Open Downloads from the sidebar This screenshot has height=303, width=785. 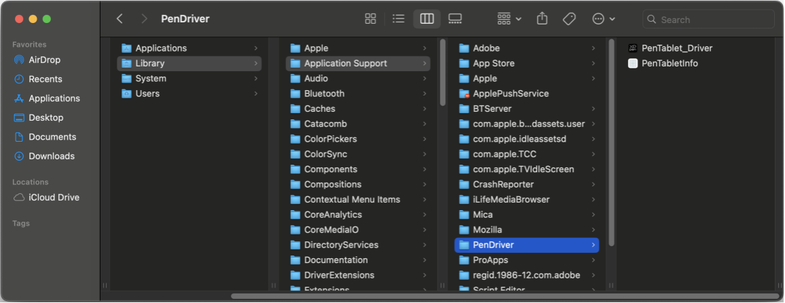coord(51,156)
